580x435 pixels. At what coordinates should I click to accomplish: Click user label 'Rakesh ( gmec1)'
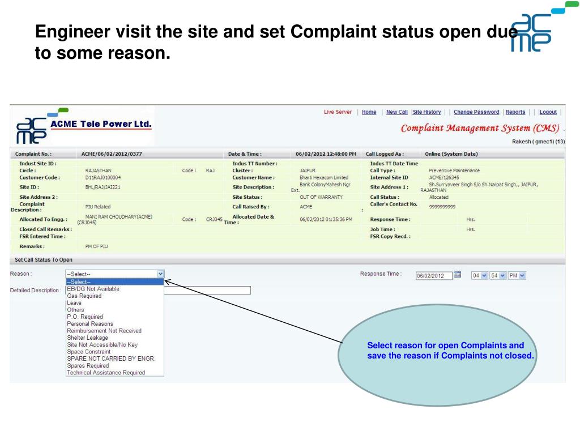point(532,142)
